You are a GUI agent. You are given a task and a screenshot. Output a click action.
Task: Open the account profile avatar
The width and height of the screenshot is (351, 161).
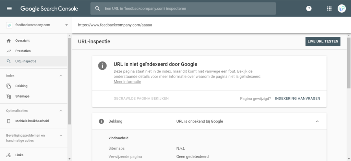341,9
